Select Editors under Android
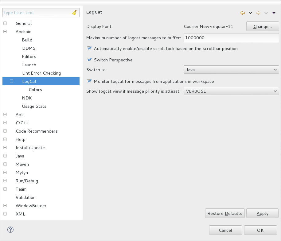The height and width of the screenshot is (241, 281). tap(29, 56)
